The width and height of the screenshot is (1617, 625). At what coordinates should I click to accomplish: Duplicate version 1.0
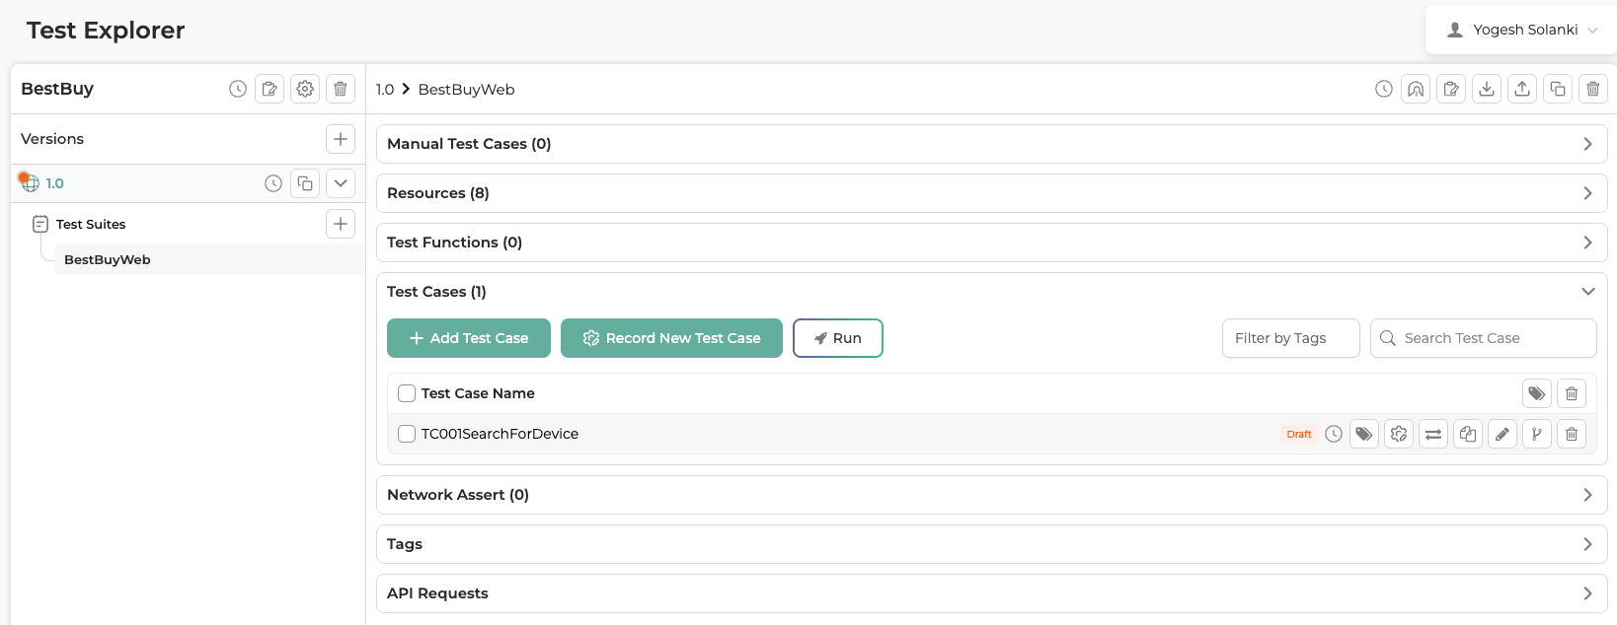pyautogui.click(x=305, y=183)
